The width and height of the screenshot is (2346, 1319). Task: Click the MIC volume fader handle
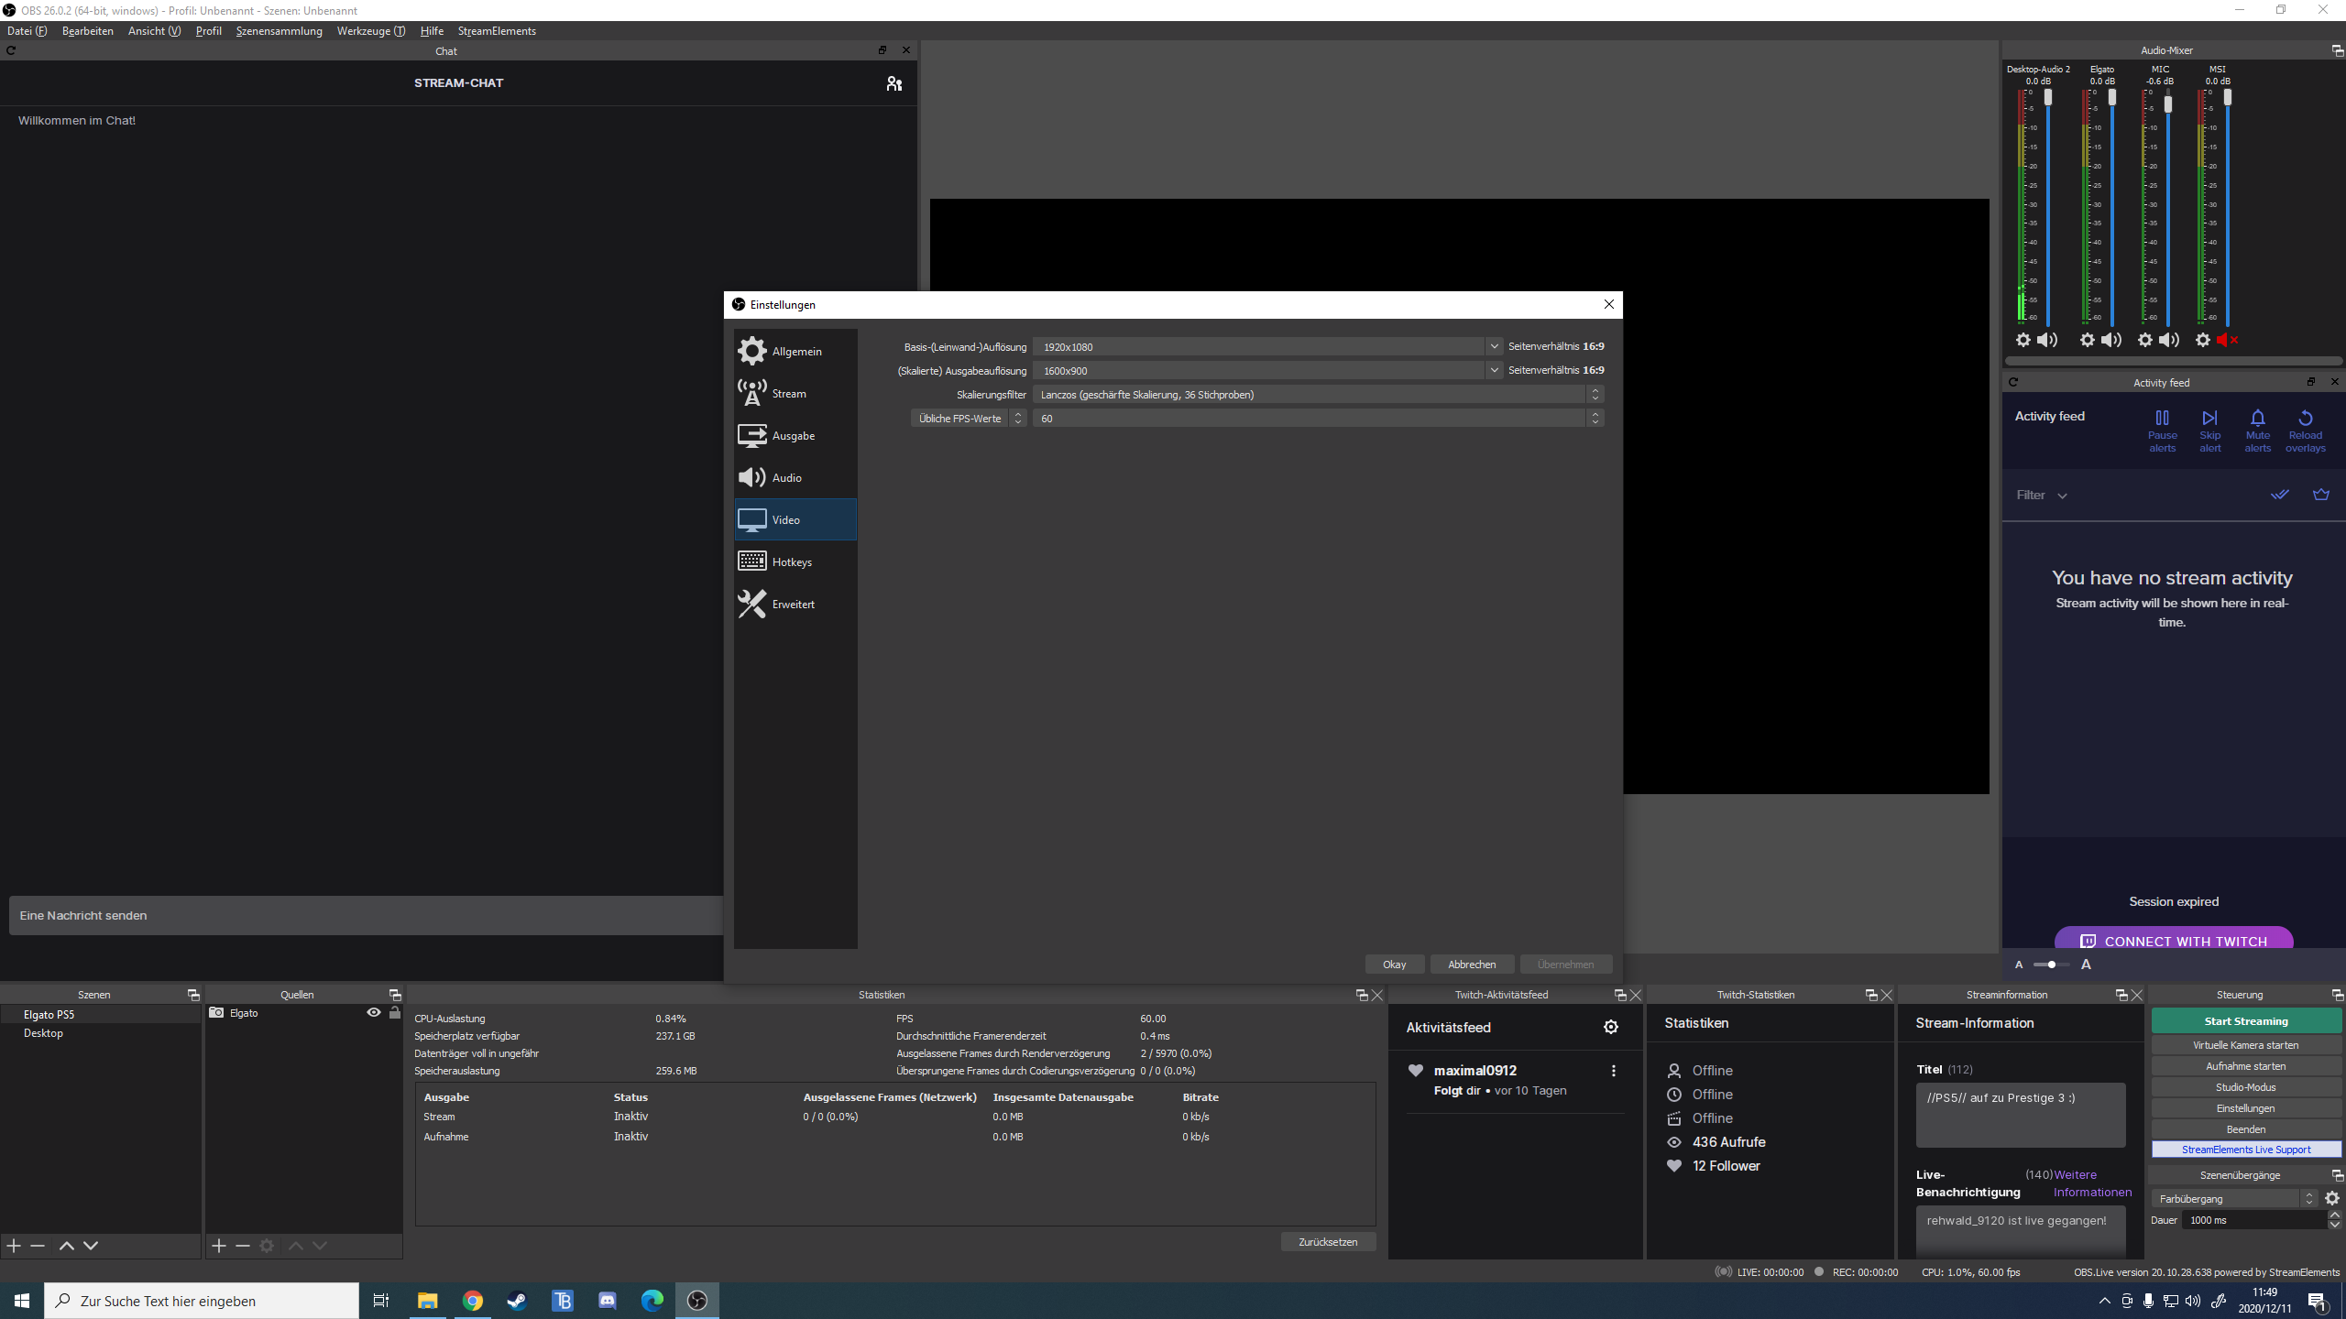coord(2168,104)
